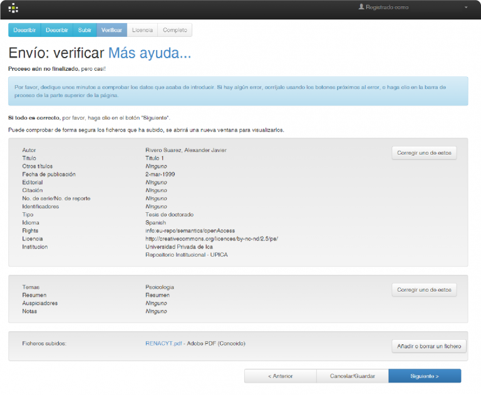Expand the user menu dropdown caret
This screenshot has height=395, width=481.
pos(466,8)
